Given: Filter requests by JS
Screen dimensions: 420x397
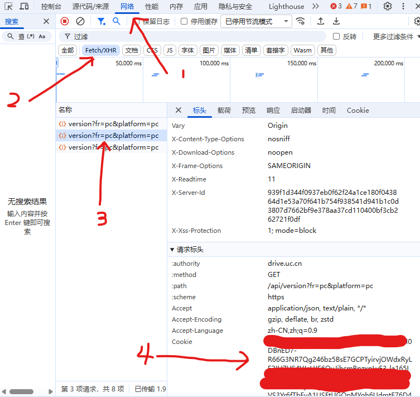Looking at the screenshot, I should (170, 50).
